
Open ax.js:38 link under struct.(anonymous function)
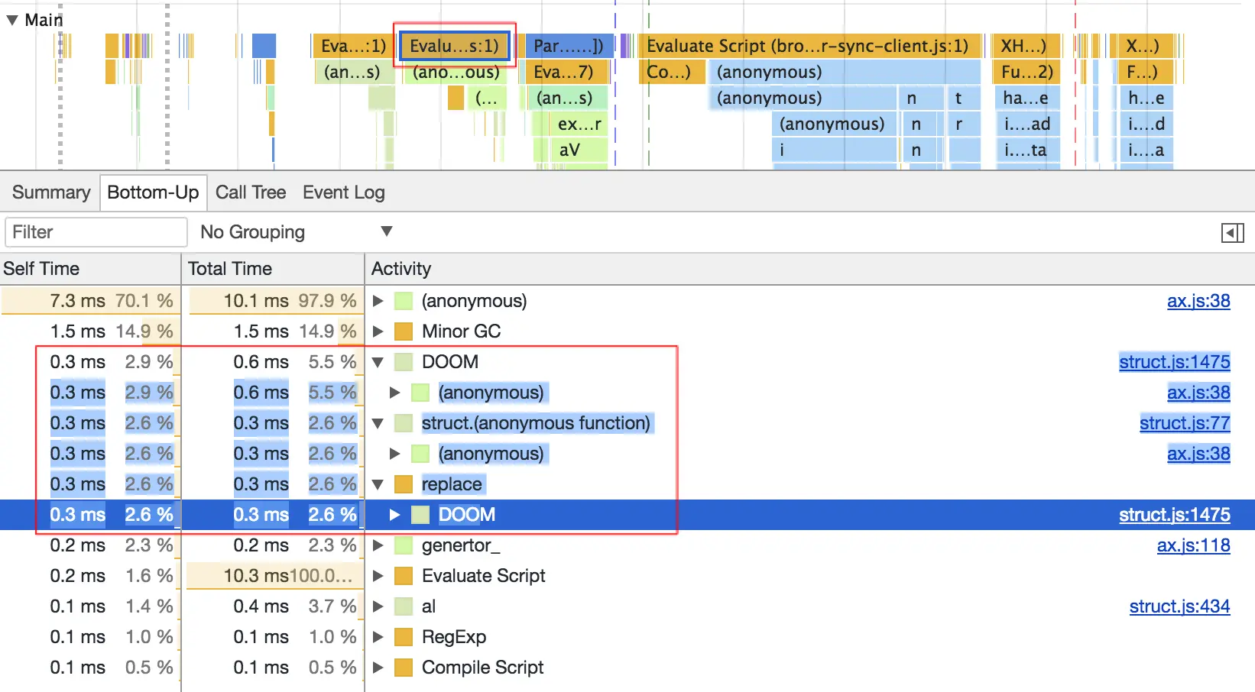click(x=1198, y=454)
